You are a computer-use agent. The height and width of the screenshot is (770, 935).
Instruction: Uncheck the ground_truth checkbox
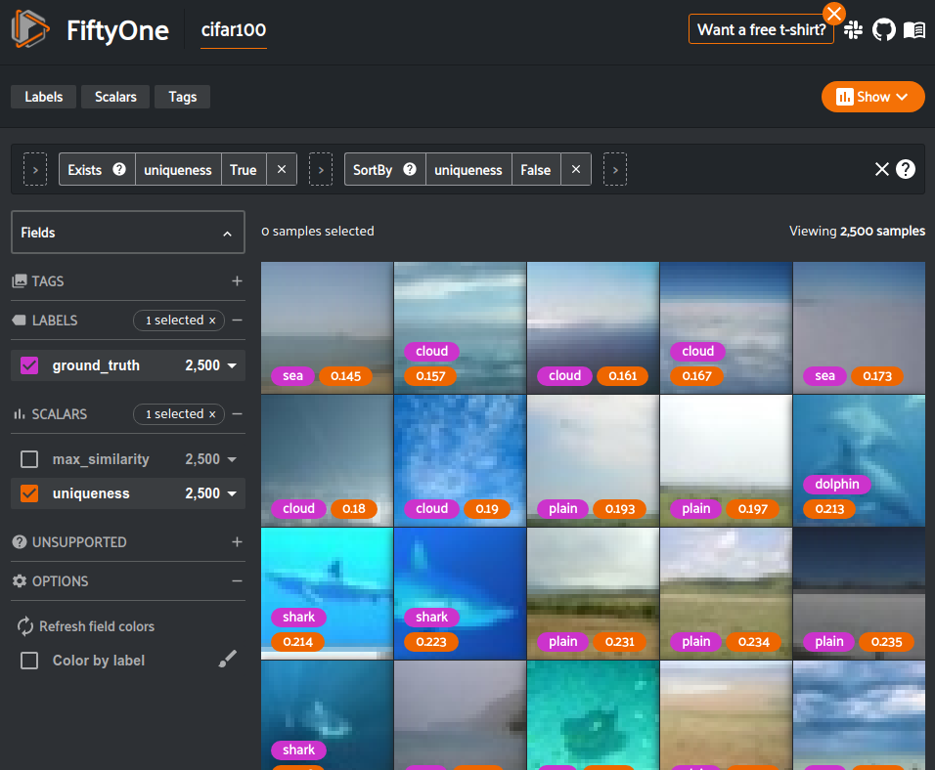(x=29, y=365)
